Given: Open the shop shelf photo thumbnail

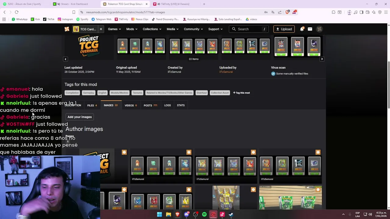Looking at the screenshot, I should (290, 198).
